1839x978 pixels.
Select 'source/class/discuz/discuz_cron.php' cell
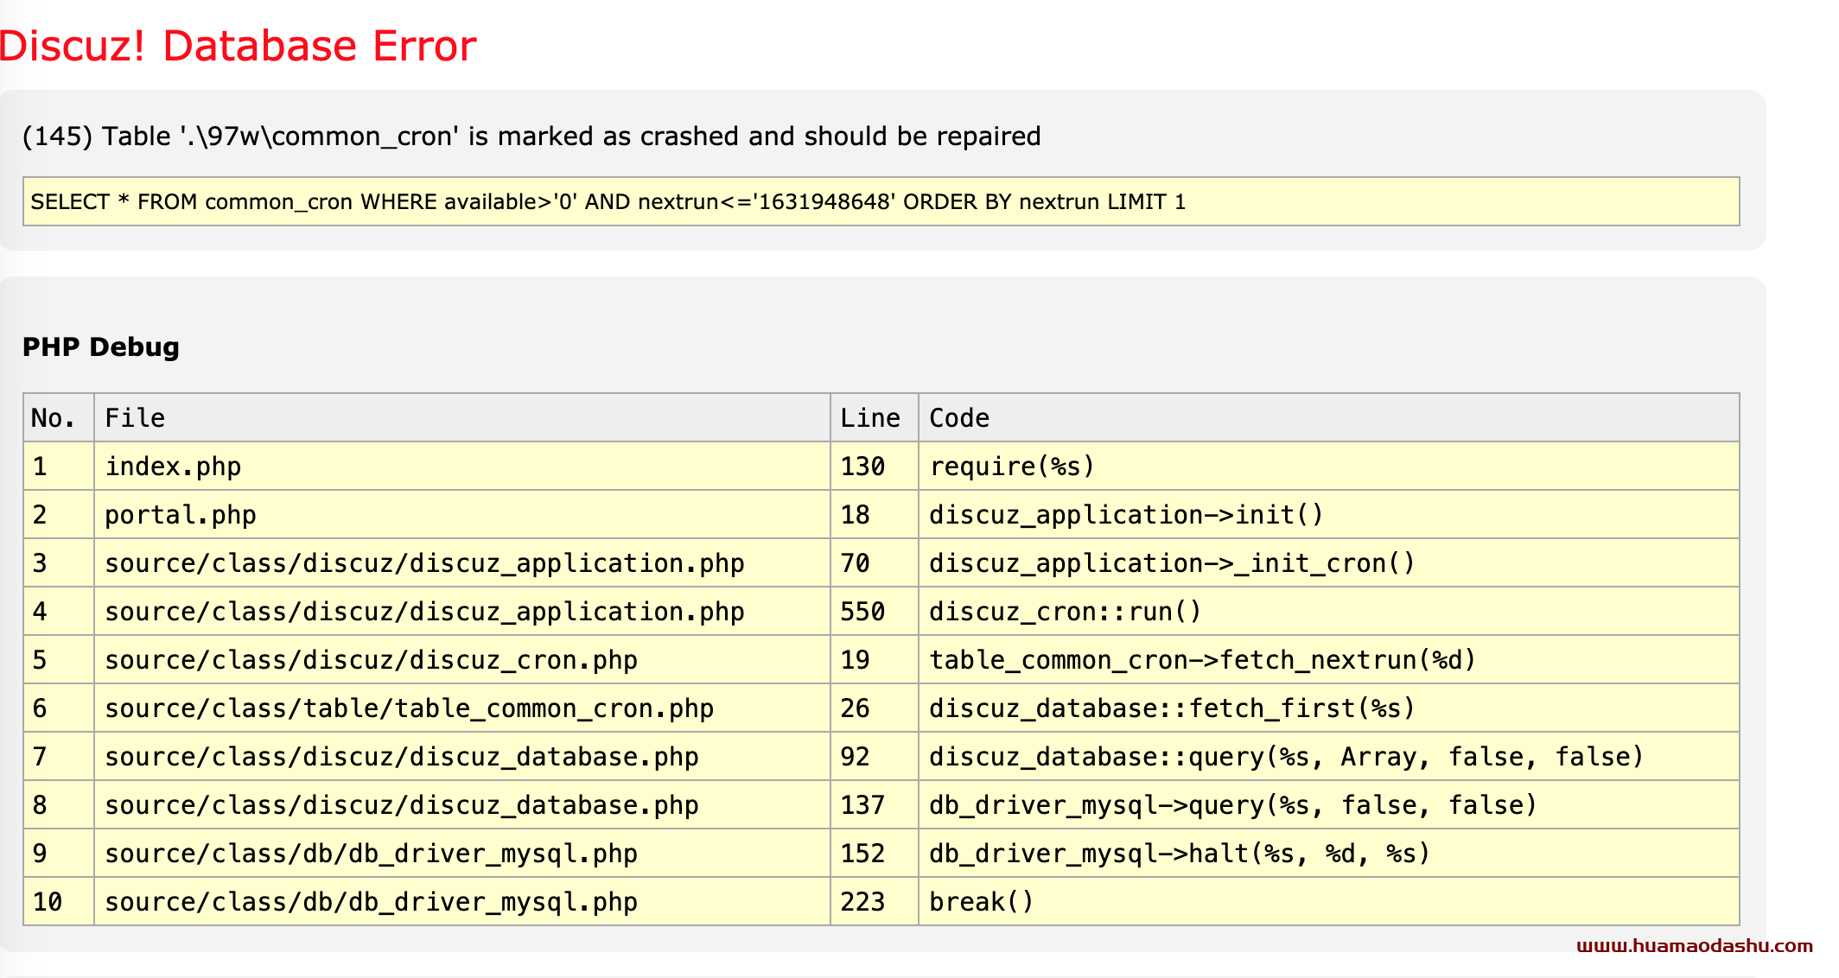(462, 660)
